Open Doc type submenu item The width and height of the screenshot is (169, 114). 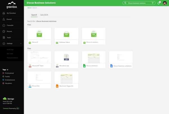pyautogui.click(x=10, y=54)
